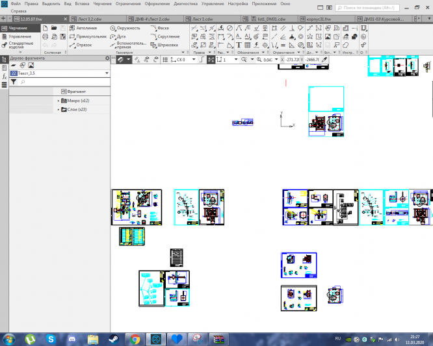Click the command search field
Viewport: 433px width, 346px height.
367,8
